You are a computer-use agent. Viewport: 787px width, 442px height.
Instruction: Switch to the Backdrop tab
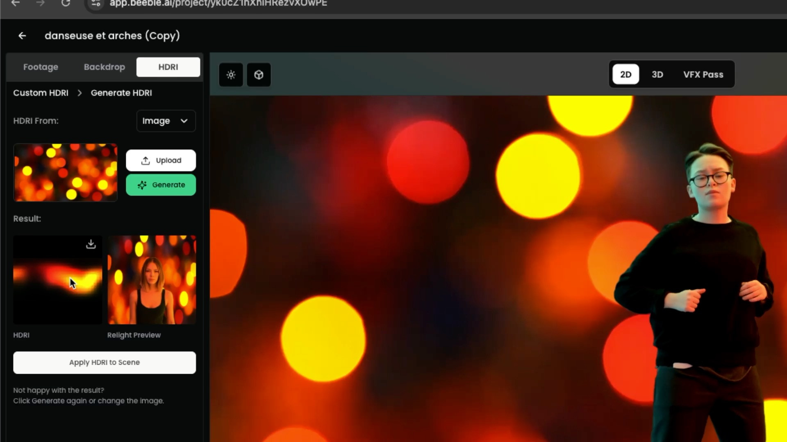click(x=105, y=67)
